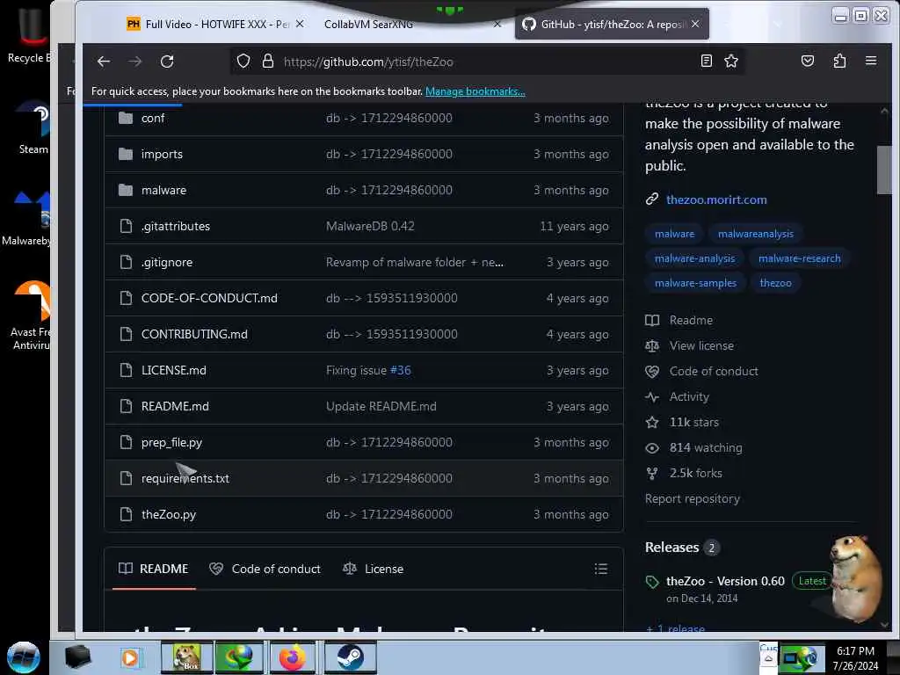Select the Code of conduct tab
Screen dimensions: 900x675
[x=265, y=569]
